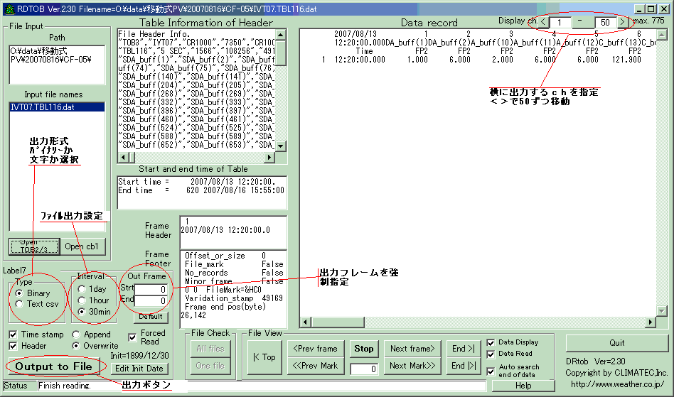Viewport: 674px width, 397px height.
Task: Click the RDTOB title bar app icon
Action: tap(9, 9)
